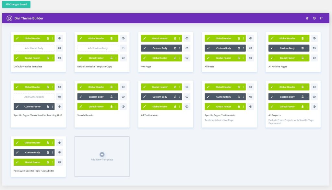Image resolution: width=332 pixels, height=190 pixels.
Task: Click 'Specific Pages: Thank You For Reaching Out!' title
Action: (38, 115)
